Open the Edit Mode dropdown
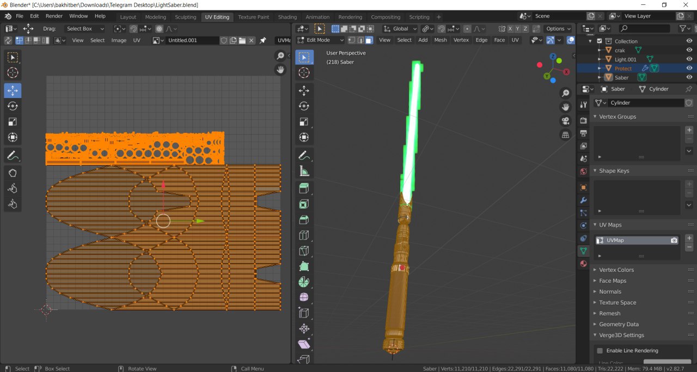Image resolution: width=697 pixels, height=372 pixels. (x=321, y=40)
